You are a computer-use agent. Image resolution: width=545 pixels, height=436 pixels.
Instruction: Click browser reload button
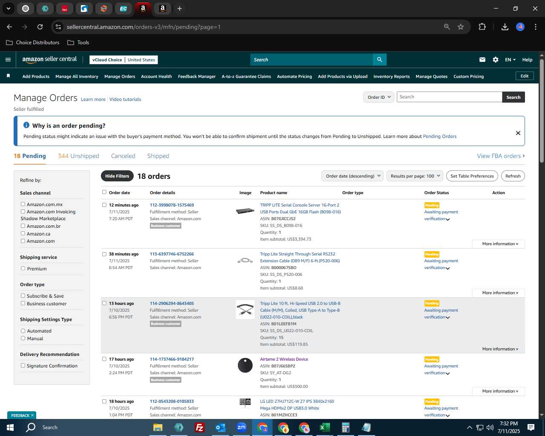(x=40, y=27)
